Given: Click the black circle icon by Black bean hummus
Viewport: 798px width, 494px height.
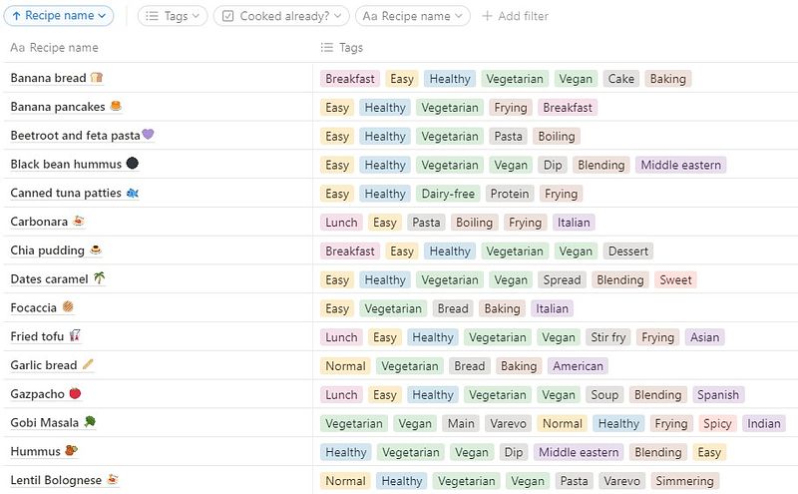Looking at the screenshot, I should [132, 163].
